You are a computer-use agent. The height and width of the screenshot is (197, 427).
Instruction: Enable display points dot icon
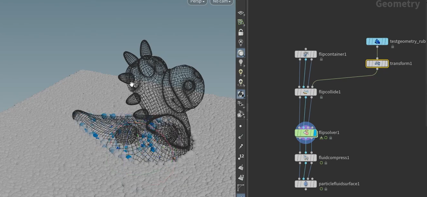(240, 126)
